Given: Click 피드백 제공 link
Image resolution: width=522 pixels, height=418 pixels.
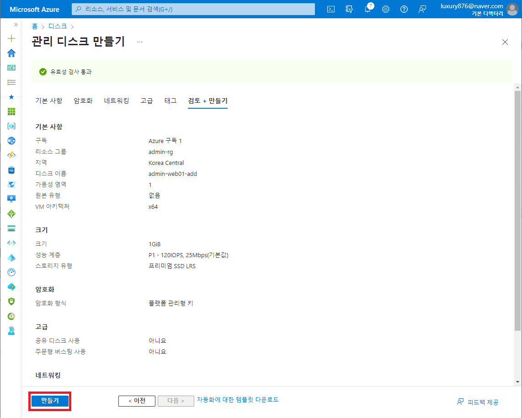Looking at the screenshot, I should point(478,402).
